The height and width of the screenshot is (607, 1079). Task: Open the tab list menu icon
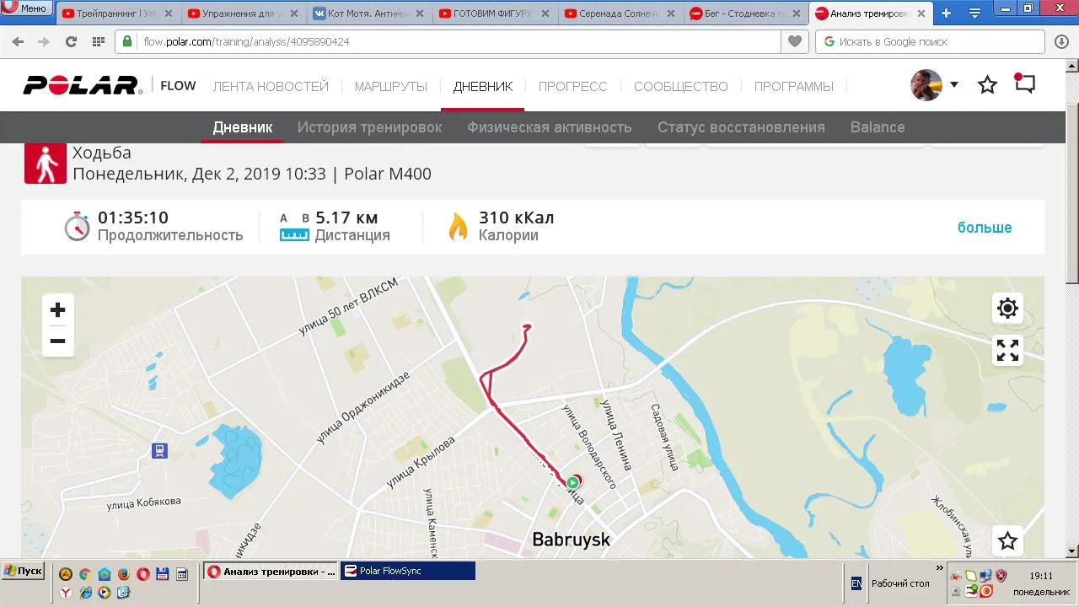click(974, 13)
